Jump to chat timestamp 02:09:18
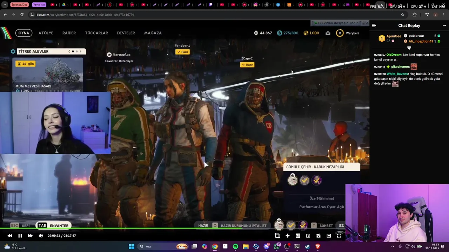Image resolution: width=449 pixels, height=252 pixels. (x=380, y=66)
